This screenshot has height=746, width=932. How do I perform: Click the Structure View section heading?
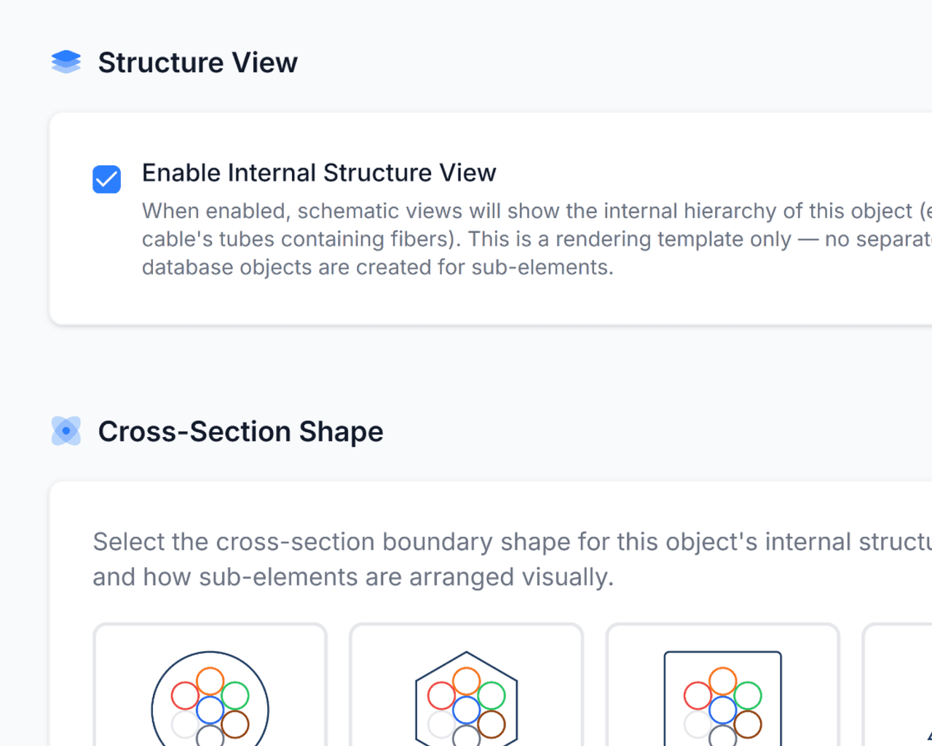(x=198, y=63)
